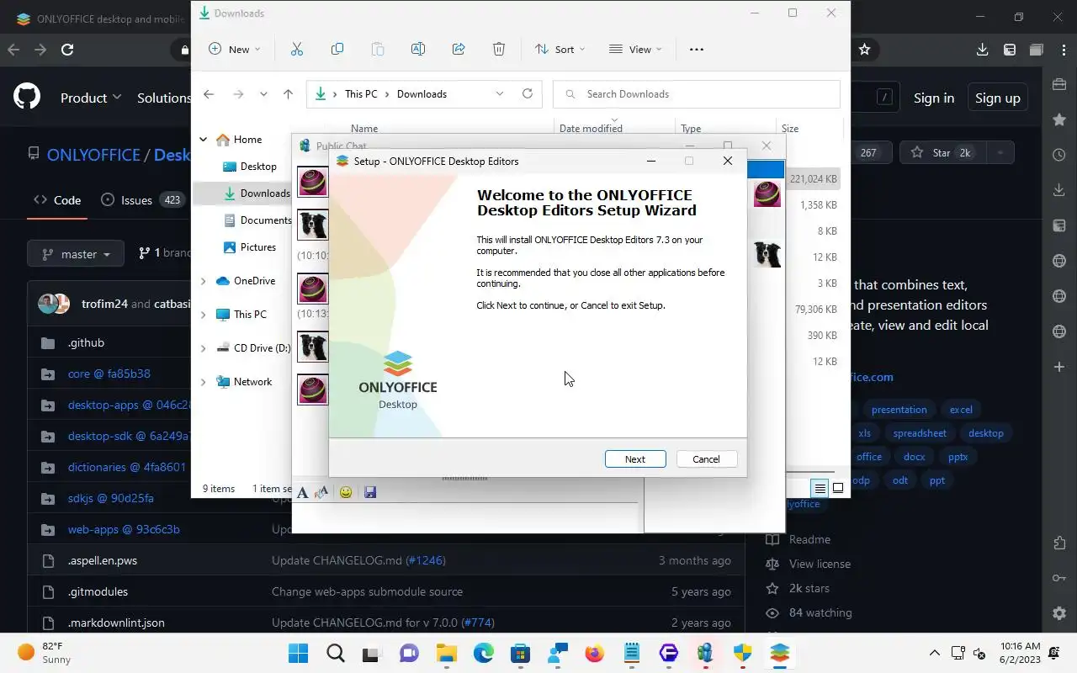Click the spreadsheet topic tag
Screen dimensions: 1077x673
point(920,433)
